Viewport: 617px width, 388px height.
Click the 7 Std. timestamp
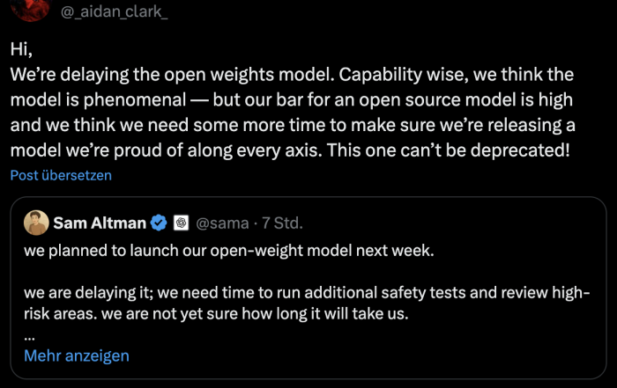point(283,223)
